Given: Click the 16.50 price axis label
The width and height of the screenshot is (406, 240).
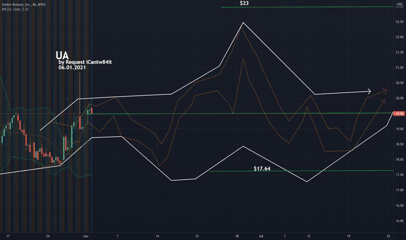Looking at the screenshot, I should [399, 206].
